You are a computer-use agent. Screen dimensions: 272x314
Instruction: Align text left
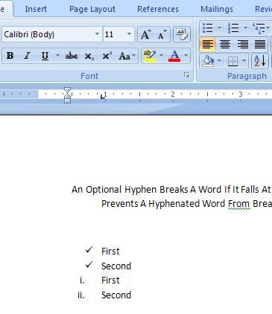point(208,45)
